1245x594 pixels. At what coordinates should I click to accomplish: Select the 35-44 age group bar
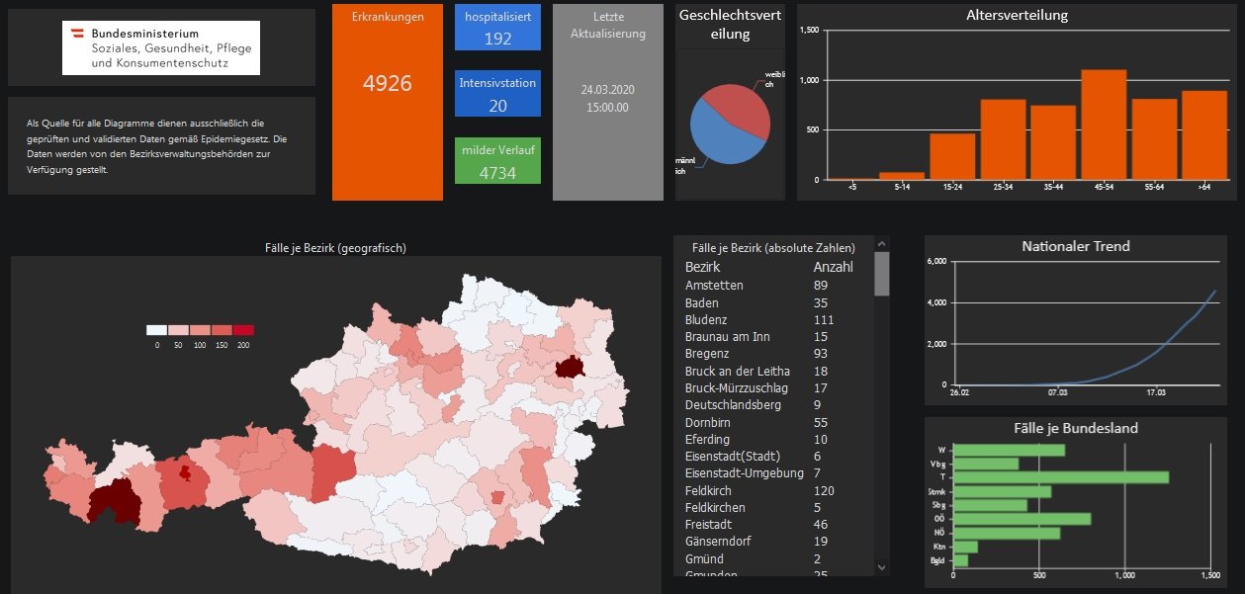click(x=1053, y=142)
